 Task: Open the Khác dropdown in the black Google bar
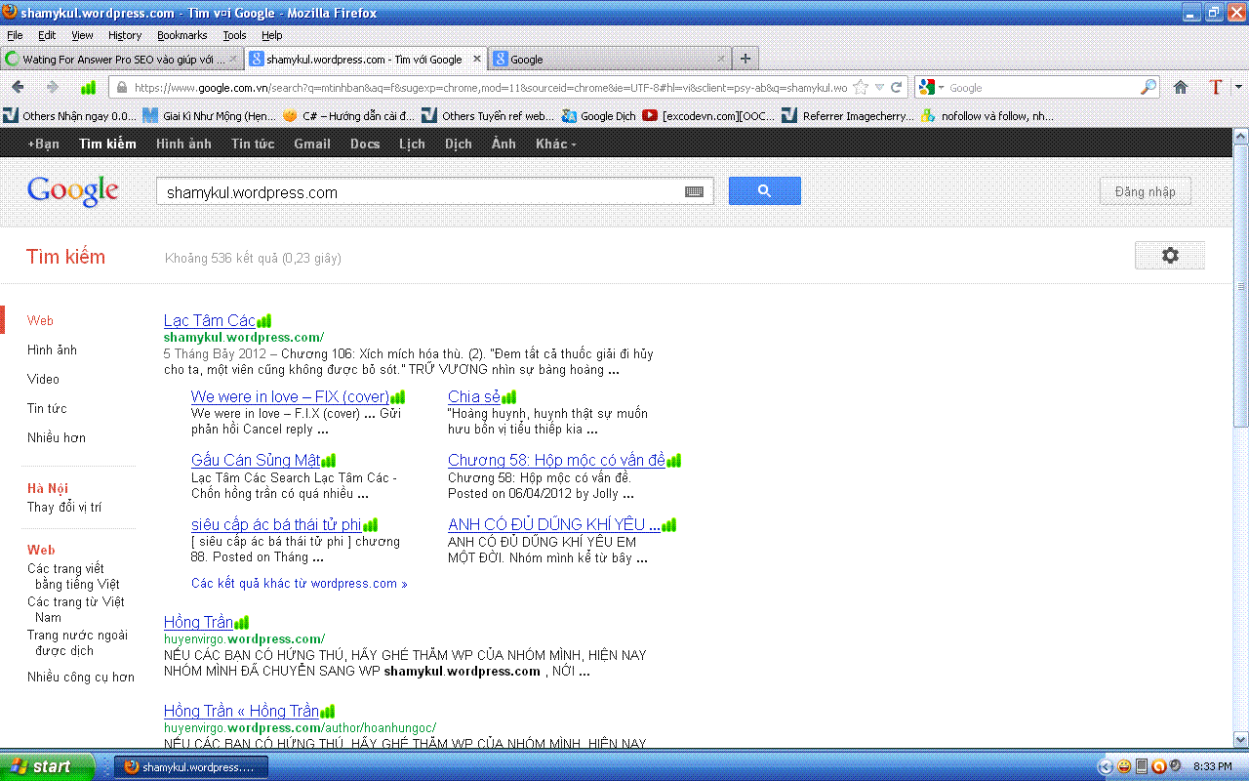(555, 144)
